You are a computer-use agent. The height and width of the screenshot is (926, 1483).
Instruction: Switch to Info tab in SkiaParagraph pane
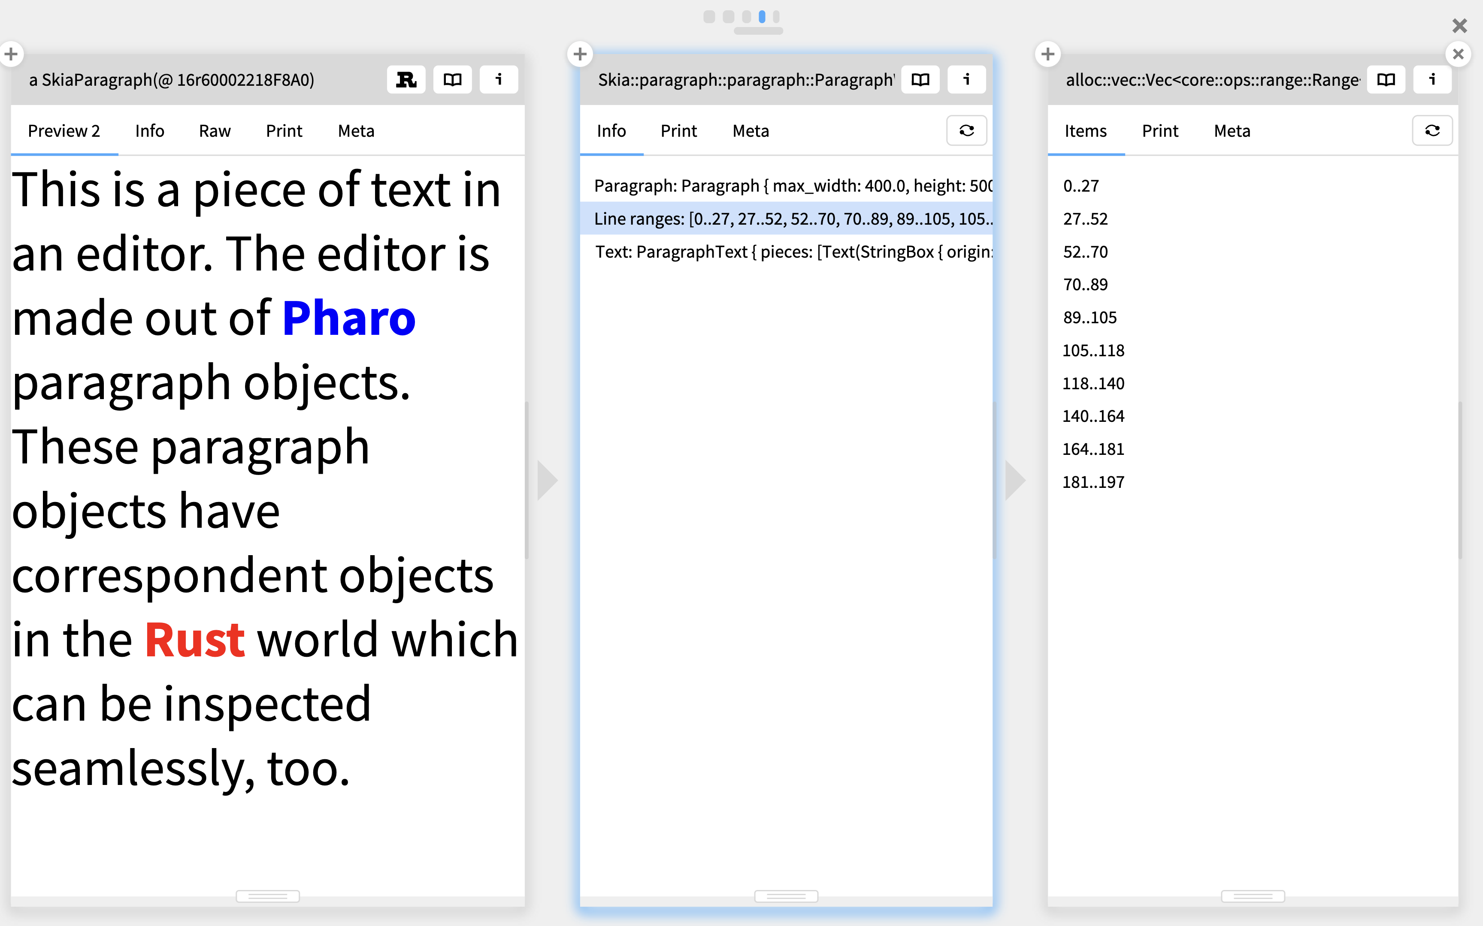[x=149, y=131]
